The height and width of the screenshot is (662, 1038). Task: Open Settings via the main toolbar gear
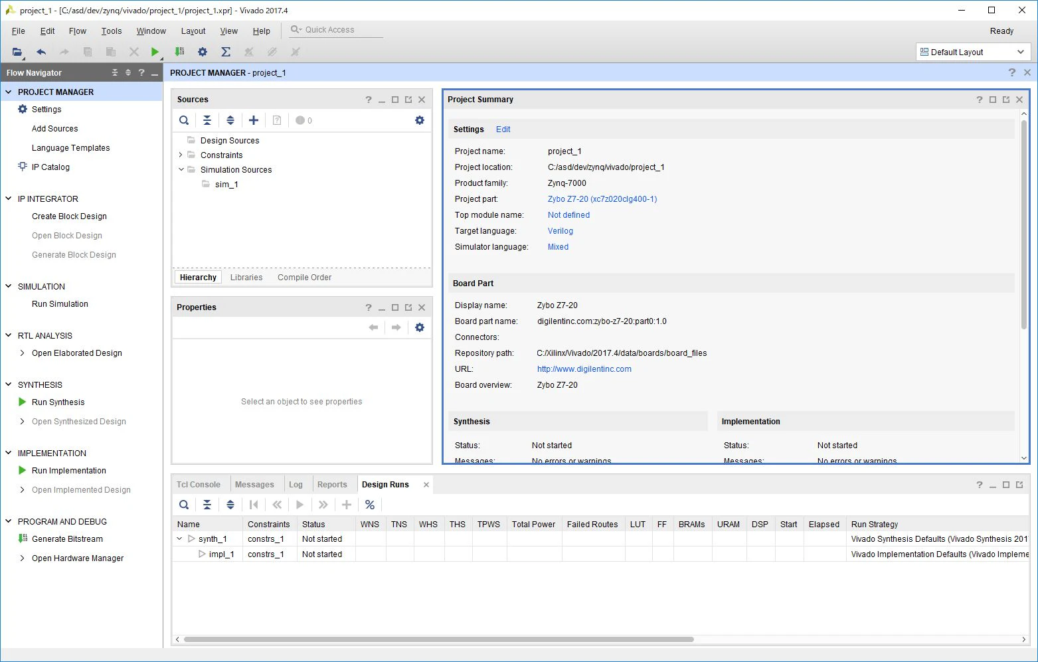point(203,52)
